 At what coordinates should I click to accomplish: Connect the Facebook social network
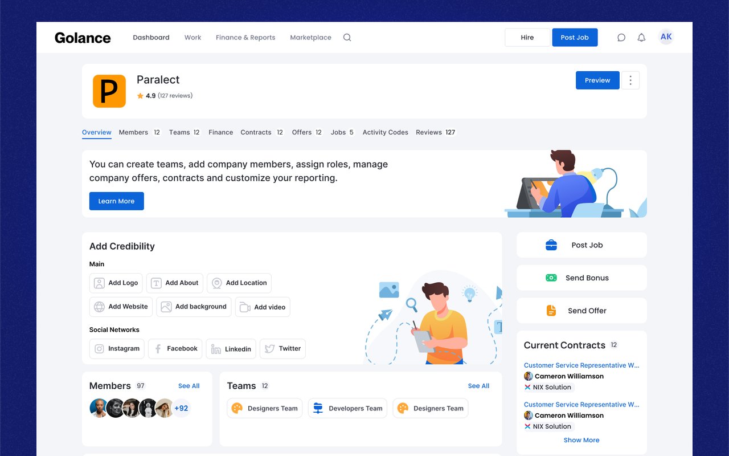(x=175, y=349)
